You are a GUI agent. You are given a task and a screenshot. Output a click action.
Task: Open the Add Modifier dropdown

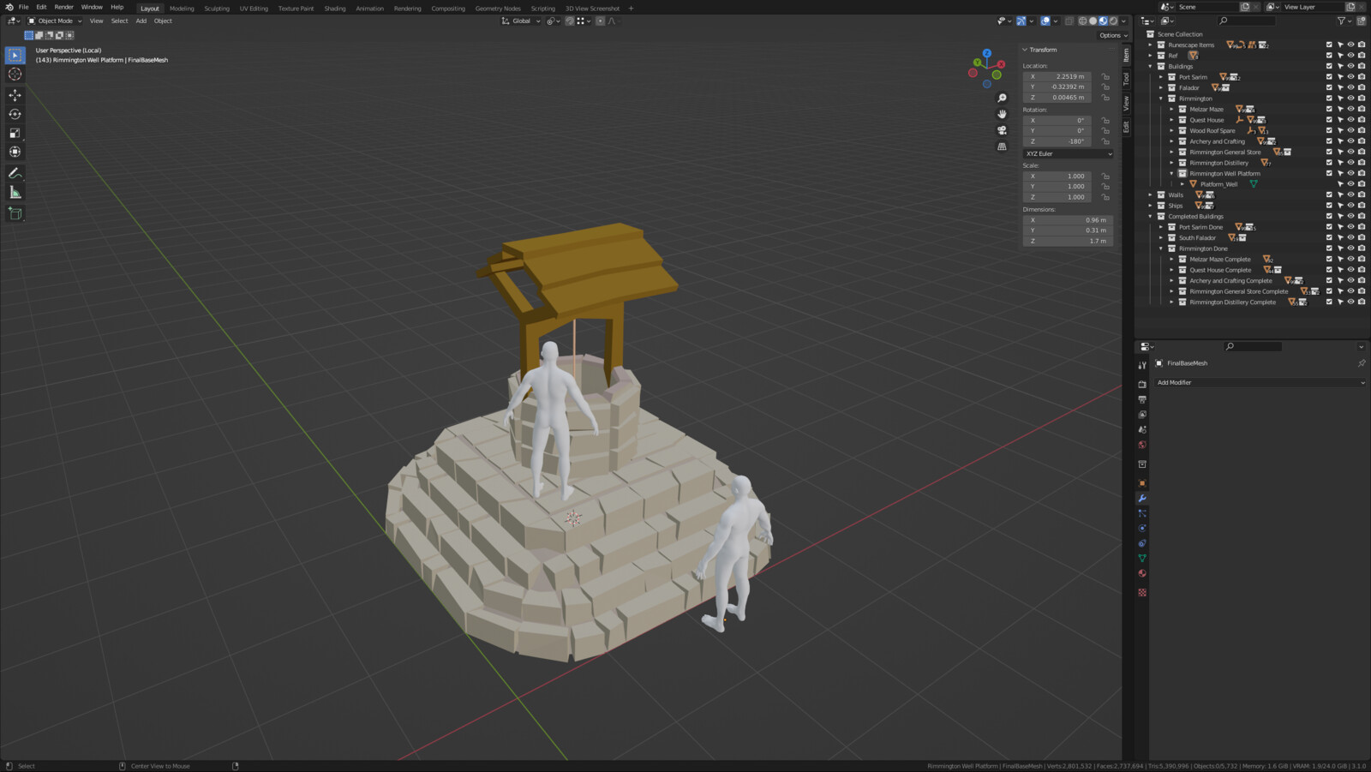1260,382
